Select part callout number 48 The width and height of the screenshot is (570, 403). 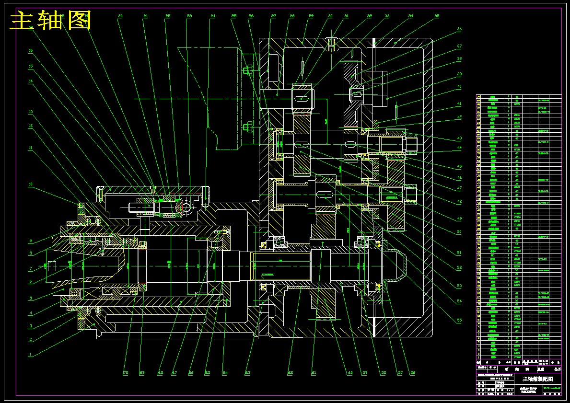(x=459, y=201)
